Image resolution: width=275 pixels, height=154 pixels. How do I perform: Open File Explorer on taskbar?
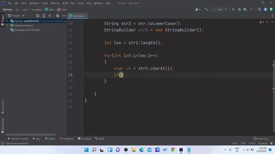click(134, 150)
